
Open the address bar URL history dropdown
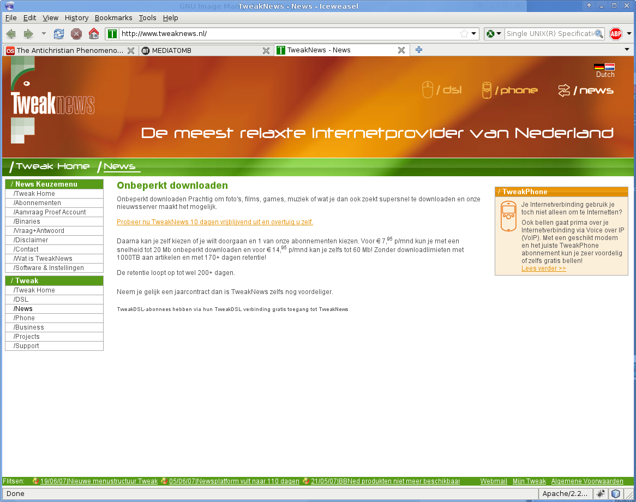click(474, 34)
